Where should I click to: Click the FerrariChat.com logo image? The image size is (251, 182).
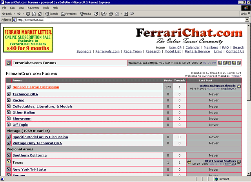tap(189, 36)
